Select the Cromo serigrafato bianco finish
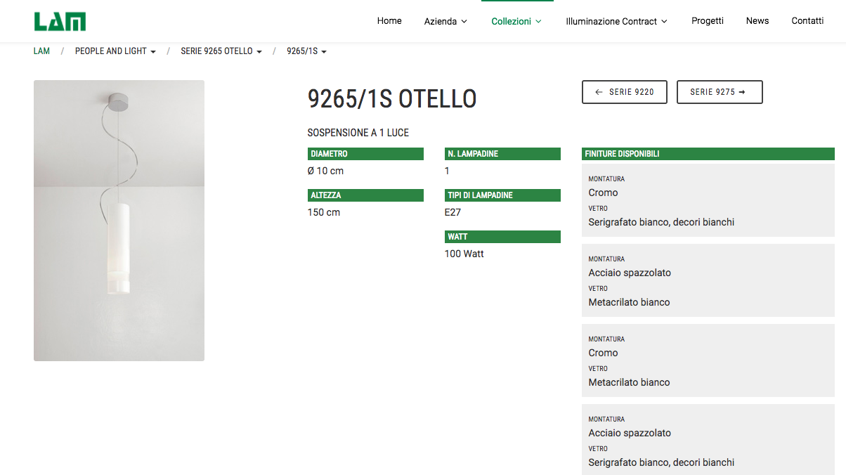846x475 pixels. point(708,200)
